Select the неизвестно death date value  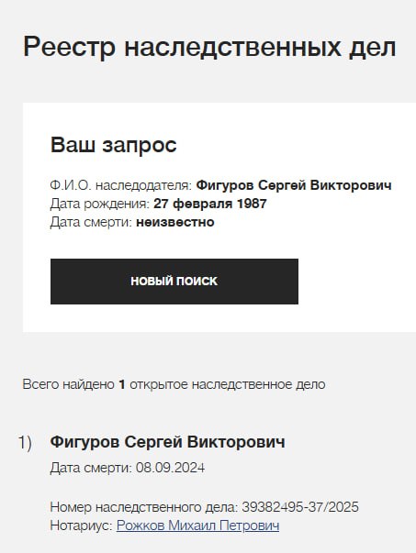coord(175,222)
